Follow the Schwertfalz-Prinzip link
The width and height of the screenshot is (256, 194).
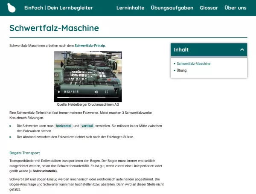coord(90,46)
